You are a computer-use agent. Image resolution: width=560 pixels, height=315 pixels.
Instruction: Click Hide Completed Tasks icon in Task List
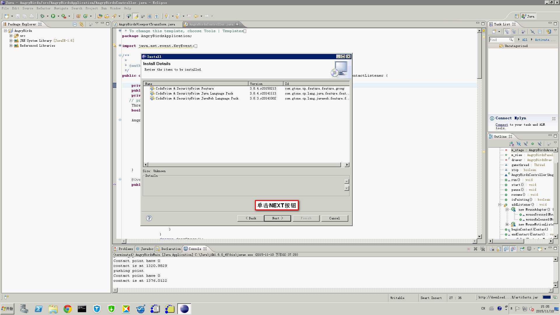[x=533, y=31]
